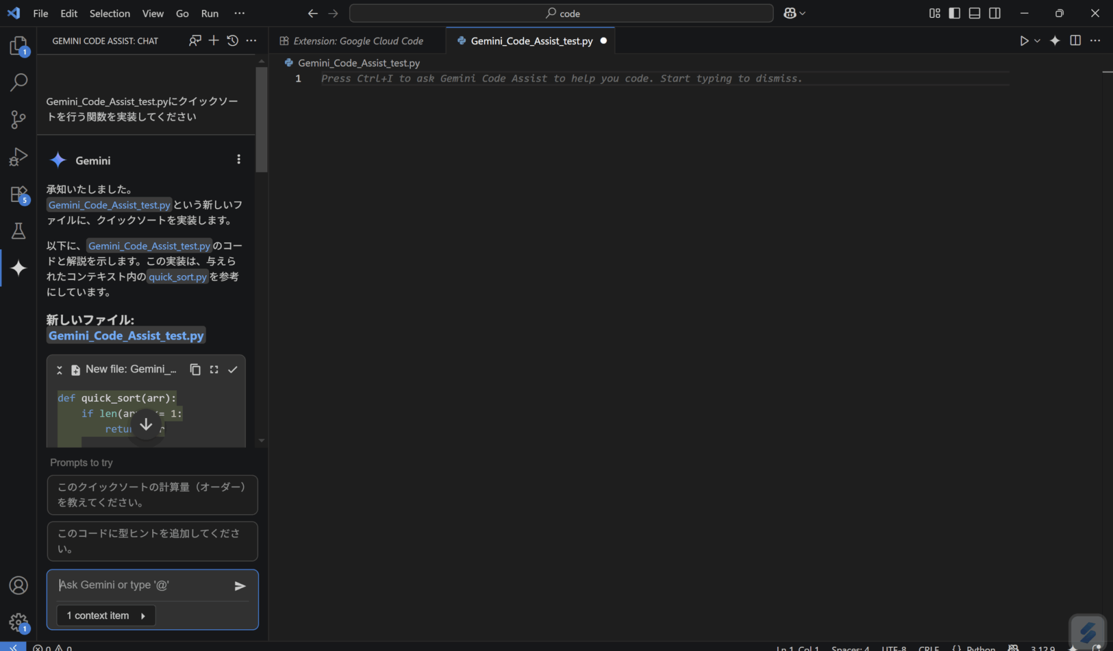Send the prompt to Gemini
Screen dimensions: 1113x651
point(240,586)
